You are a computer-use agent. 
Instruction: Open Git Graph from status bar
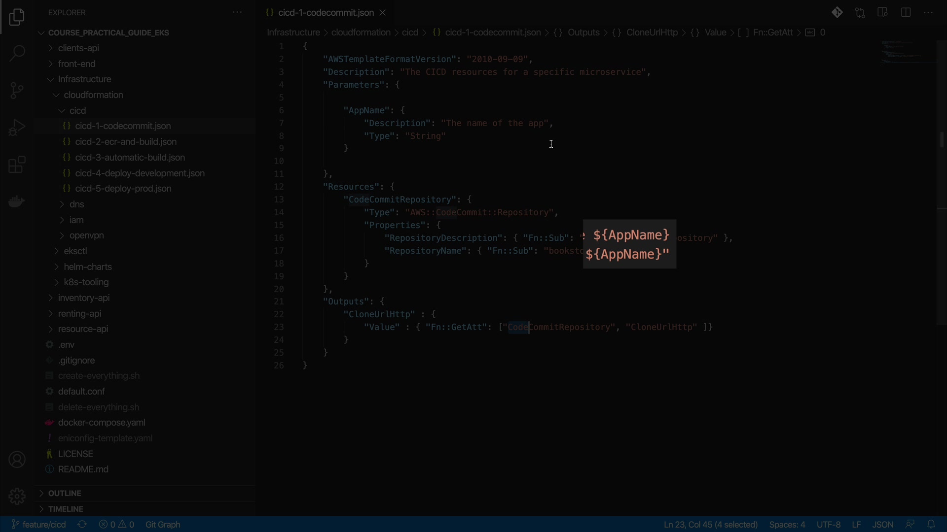[163, 524]
